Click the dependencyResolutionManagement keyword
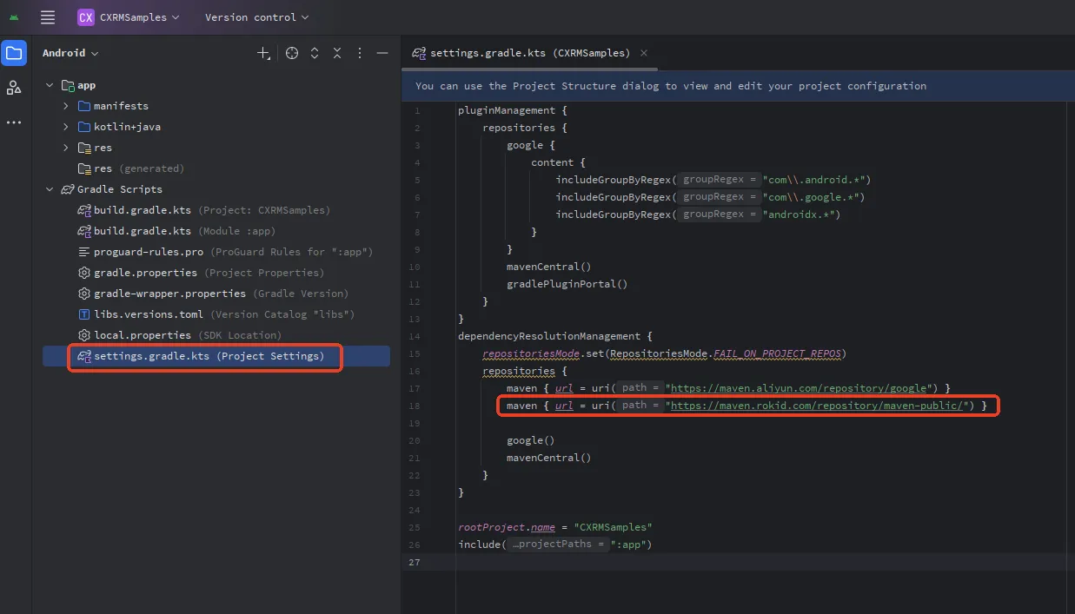 549,336
